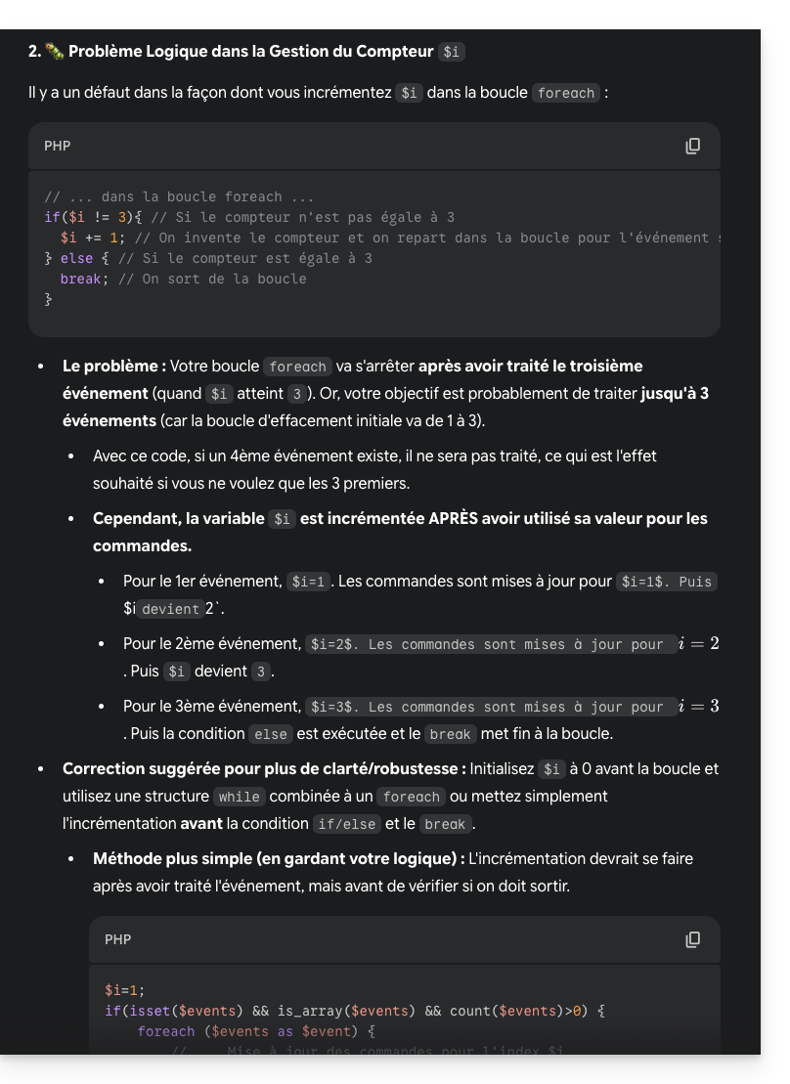Click the heading "Problème Logique dans la Gestion du Compteur"
790x1084 pixels.
coord(250,51)
